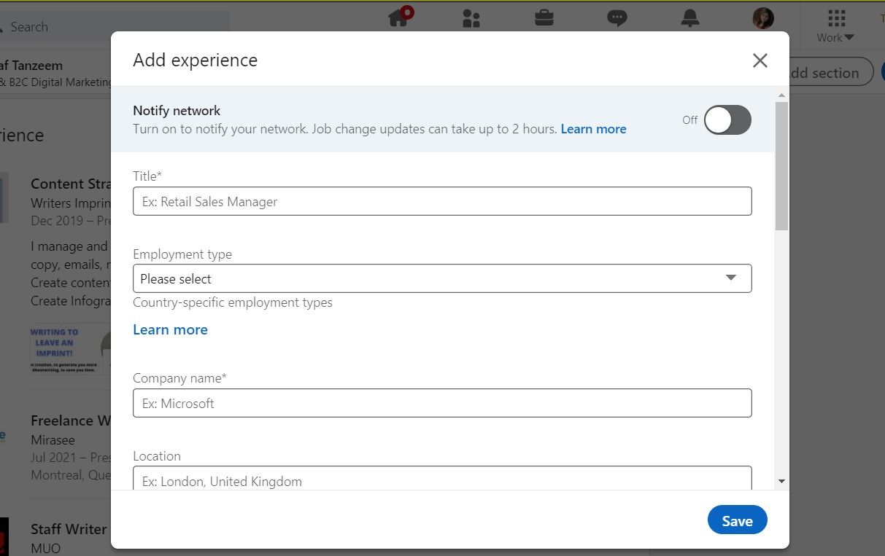Follow the Learn more link about notifications

(x=593, y=129)
